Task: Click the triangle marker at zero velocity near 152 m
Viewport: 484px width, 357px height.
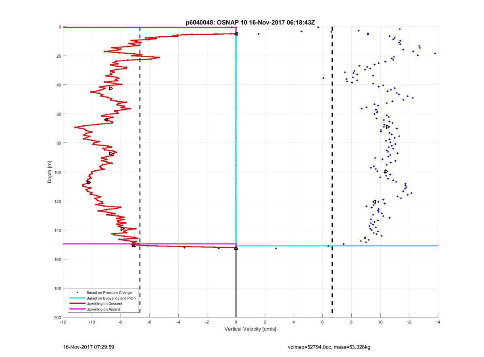Action: pos(236,248)
